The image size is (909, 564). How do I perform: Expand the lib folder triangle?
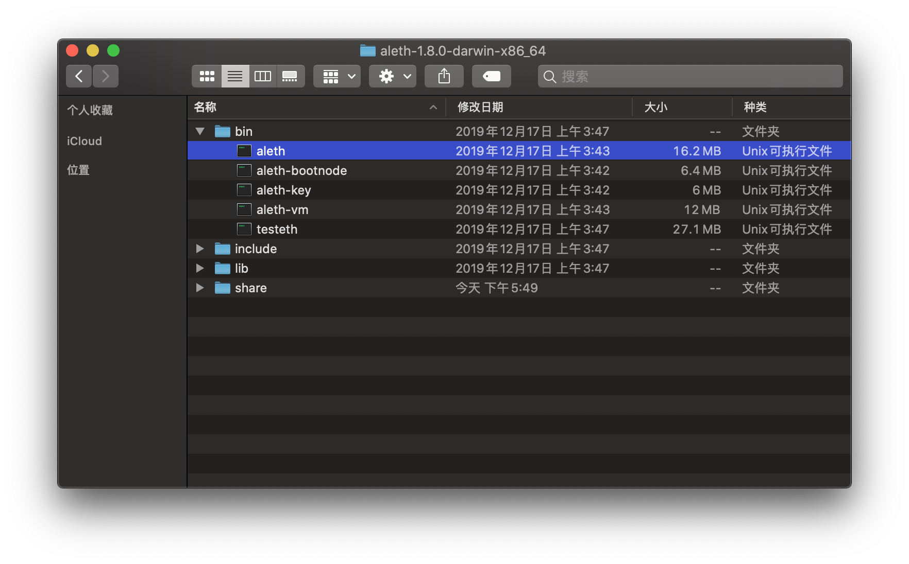tap(200, 268)
